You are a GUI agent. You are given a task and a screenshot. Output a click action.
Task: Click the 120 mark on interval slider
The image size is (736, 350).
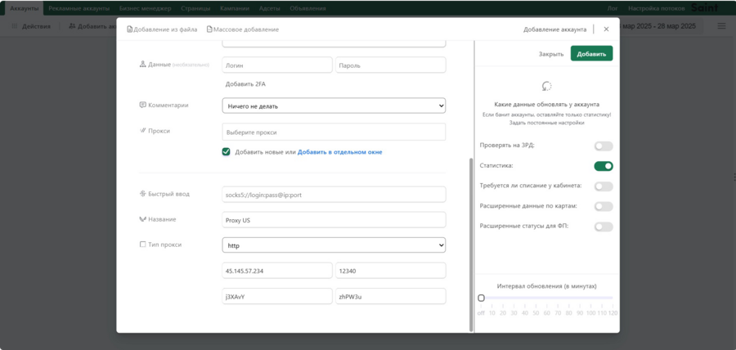[613, 313]
